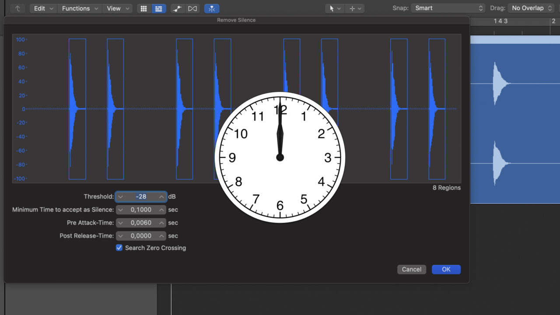Select the add/pencil tool
This screenshot has width=560, height=315.
coord(353,8)
